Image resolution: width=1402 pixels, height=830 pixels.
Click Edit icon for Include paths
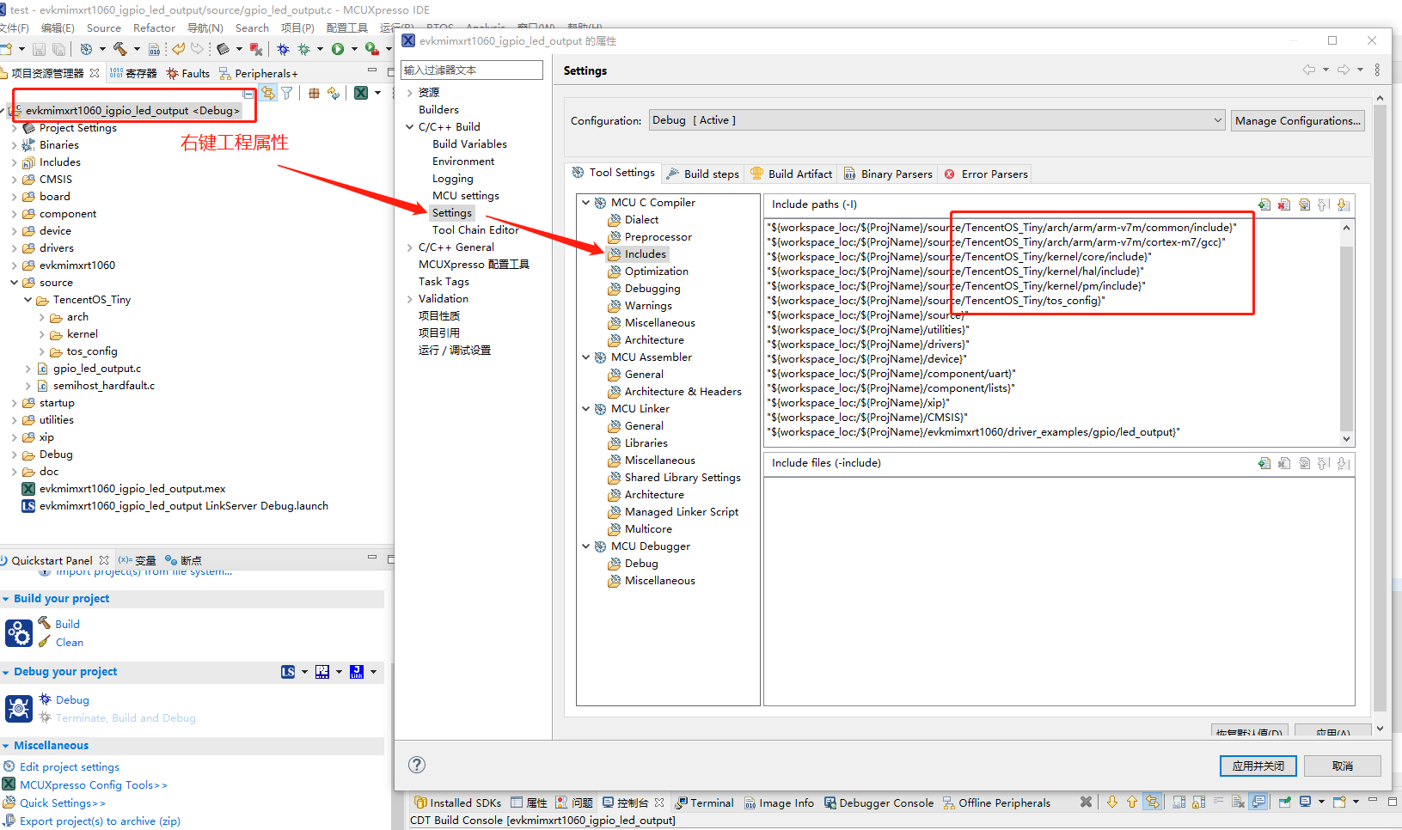pos(1304,204)
